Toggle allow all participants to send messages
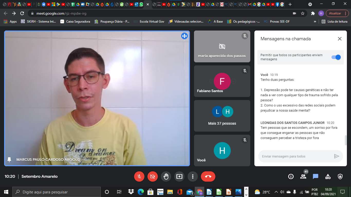This screenshot has height=197, width=351. pyautogui.click(x=336, y=57)
